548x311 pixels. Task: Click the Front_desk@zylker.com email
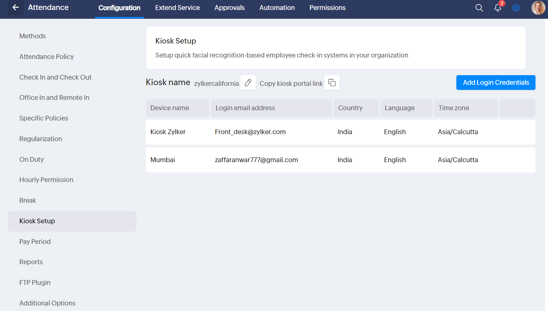pyautogui.click(x=250, y=132)
